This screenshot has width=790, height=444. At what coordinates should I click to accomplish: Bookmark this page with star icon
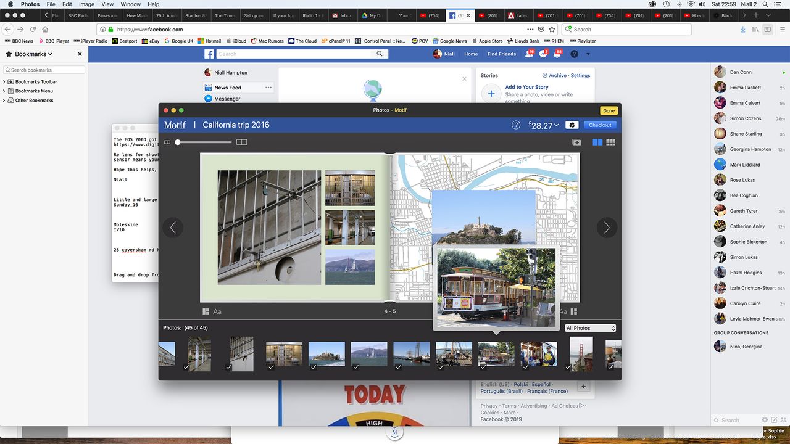coord(552,29)
